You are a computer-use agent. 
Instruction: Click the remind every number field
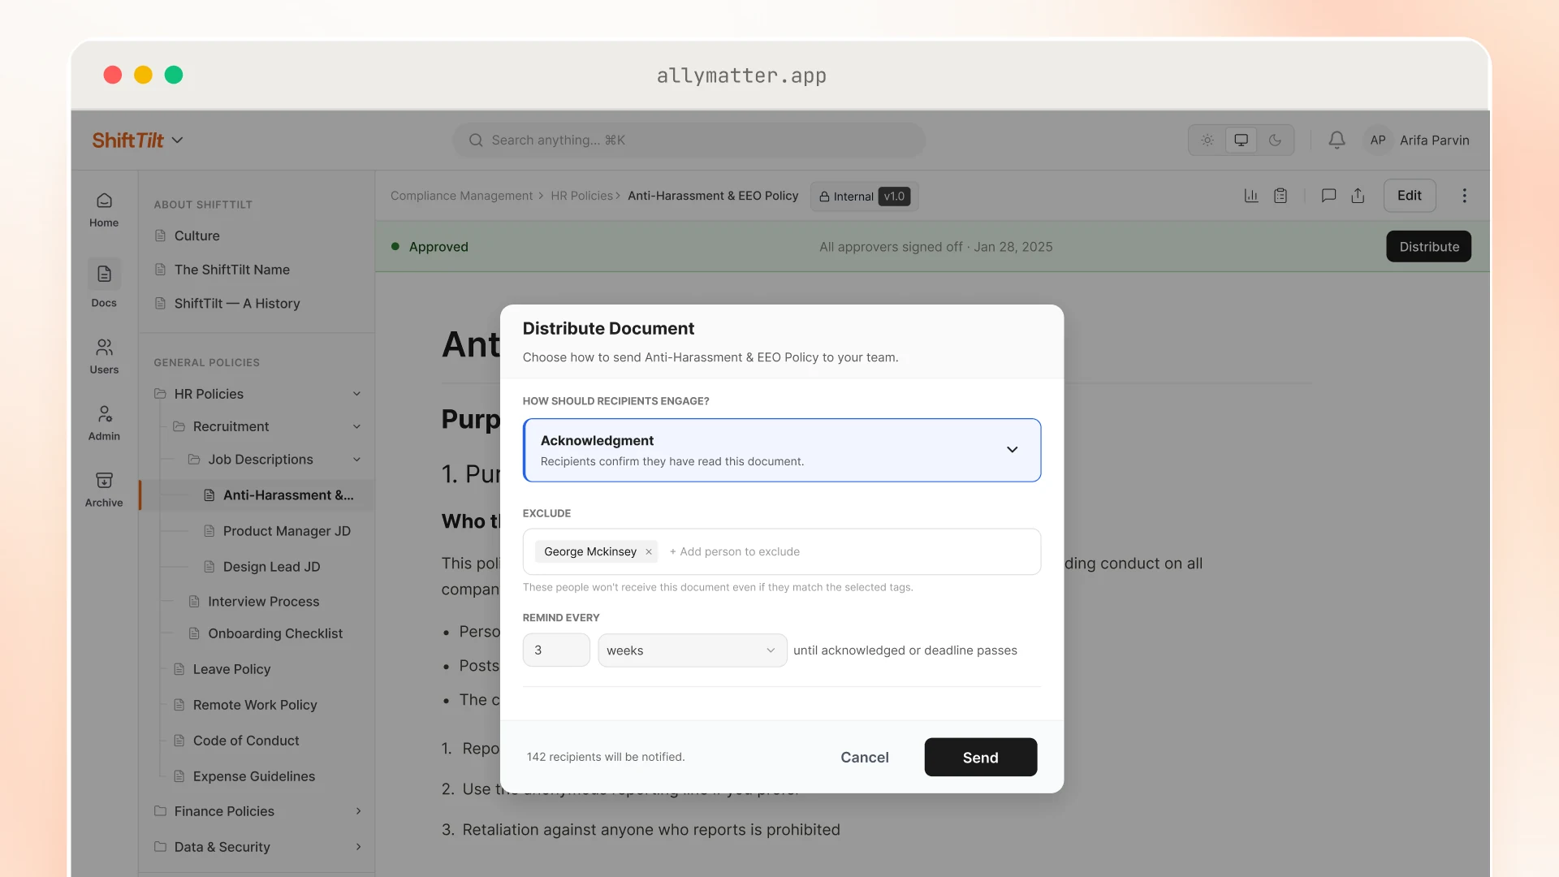[556, 650]
